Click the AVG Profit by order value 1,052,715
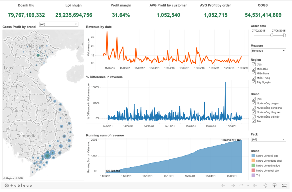The image size is (292, 192). (x=216, y=15)
